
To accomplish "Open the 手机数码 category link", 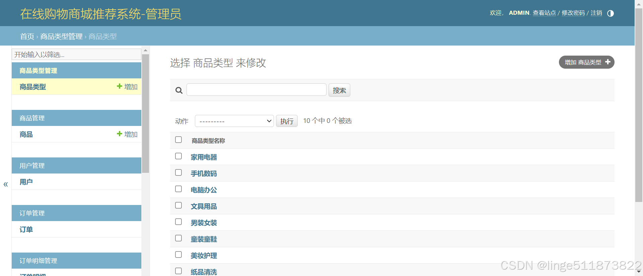I will coord(204,174).
